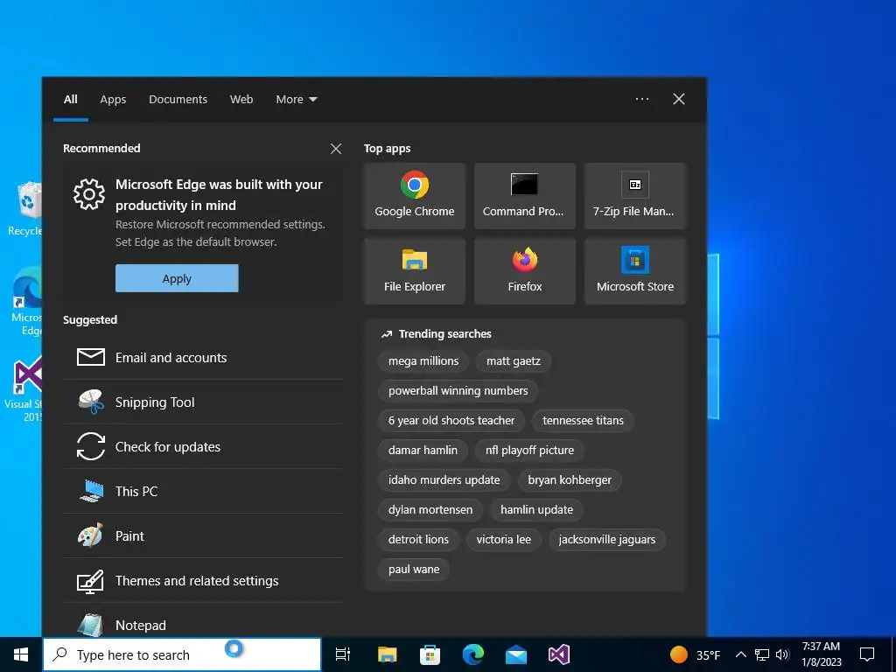Launch Snipping Tool suggestion
This screenshot has width=896, height=672.
click(x=203, y=402)
